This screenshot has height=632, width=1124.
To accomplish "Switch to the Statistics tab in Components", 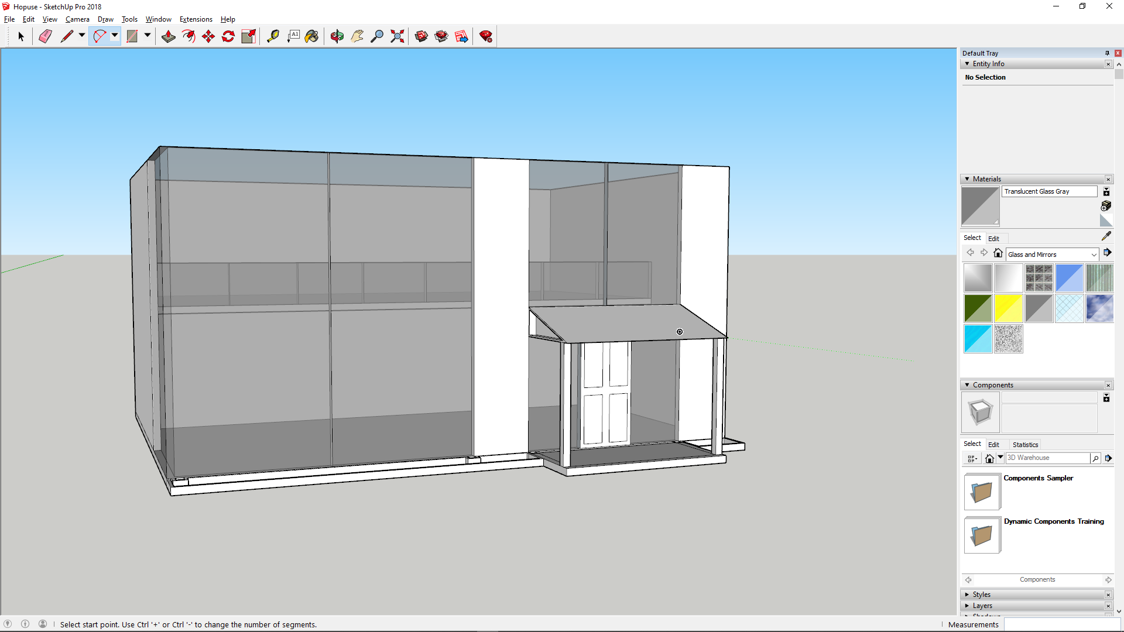I will [1025, 445].
